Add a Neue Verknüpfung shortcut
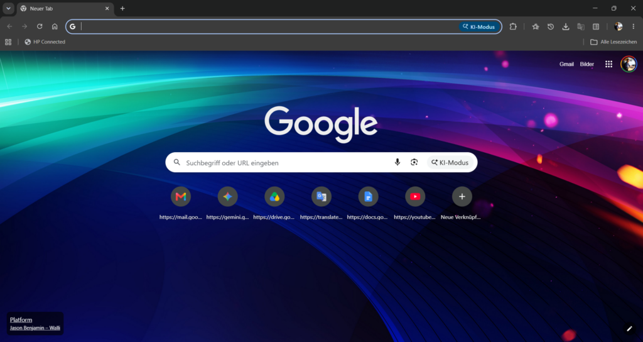This screenshot has height=342, width=643. pyautogui.click(x=462, y=197)
